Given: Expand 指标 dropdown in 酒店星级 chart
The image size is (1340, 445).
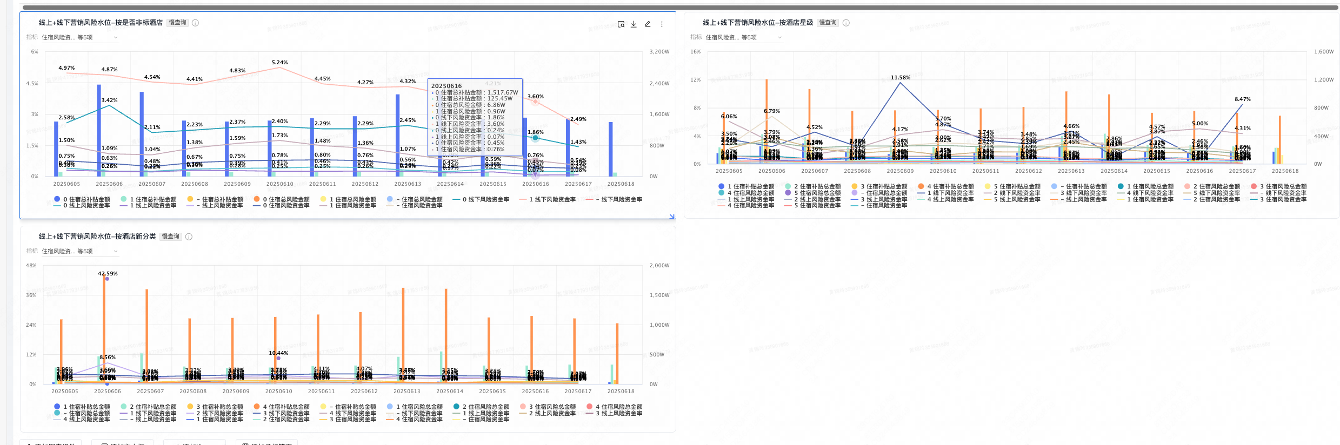Looking at the screenshot, I should click(x=744, y=37).
